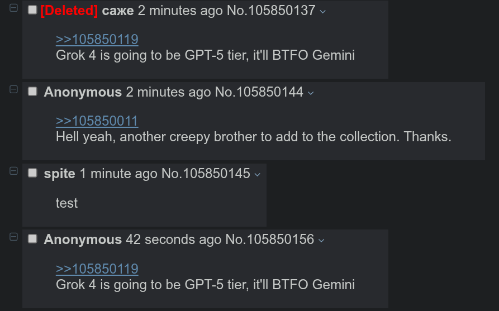Click post number No.105850145
This screenshot has width=499, height=311.
[x=206, y=173]
